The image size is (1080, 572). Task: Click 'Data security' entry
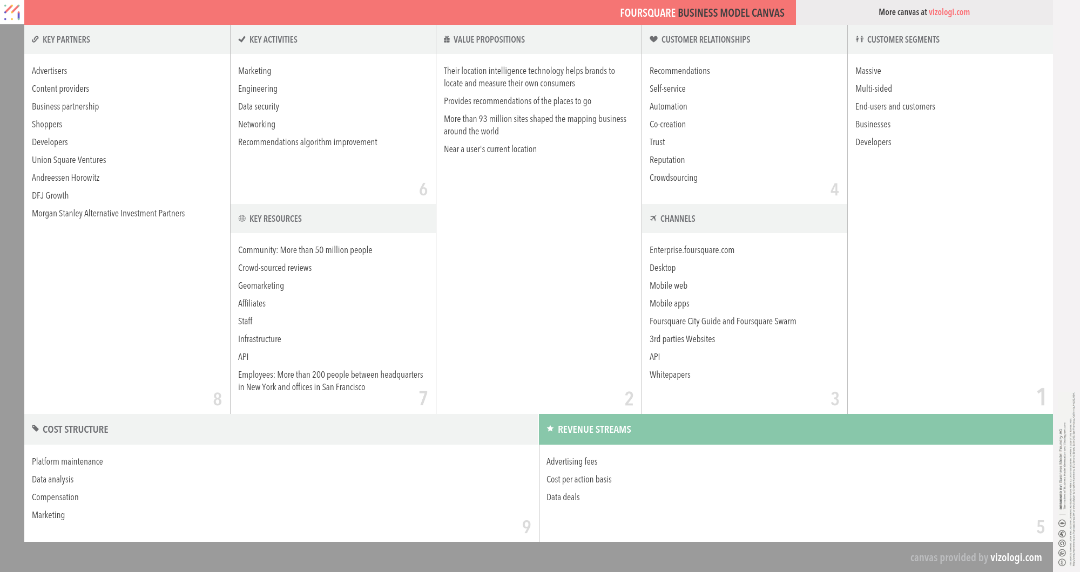point(259,106)
